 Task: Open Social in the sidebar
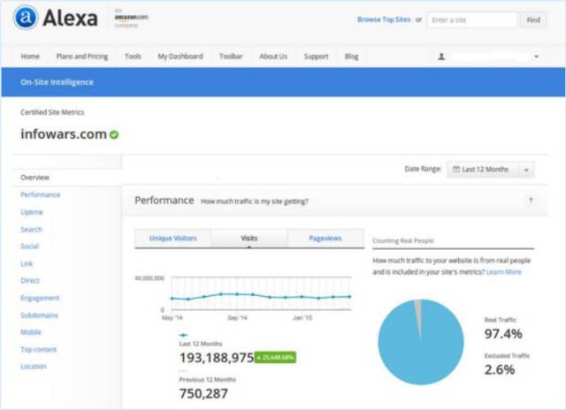coord(29,247)
